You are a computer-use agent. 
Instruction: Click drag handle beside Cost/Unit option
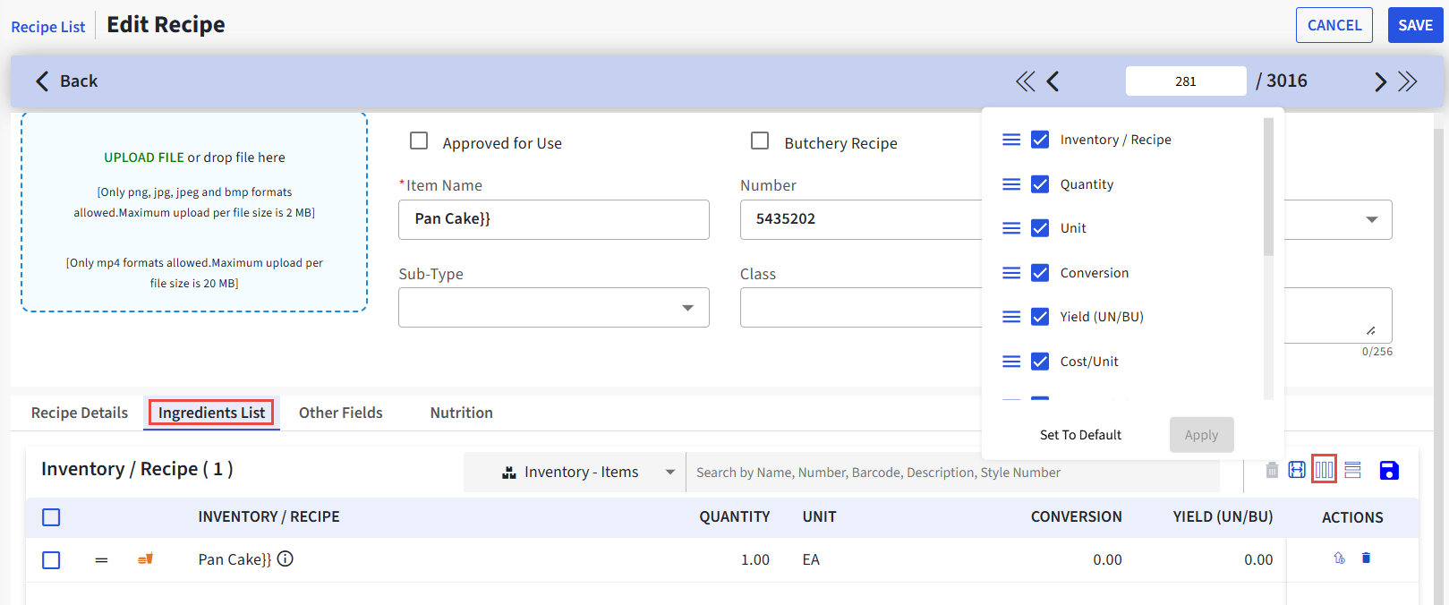[x=1011, y=362]
